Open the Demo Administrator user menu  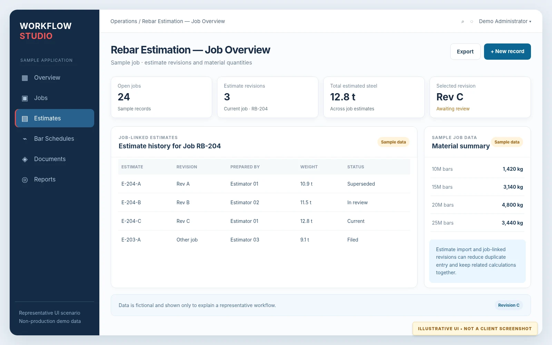pyautogui.click(x=505, y=21)
